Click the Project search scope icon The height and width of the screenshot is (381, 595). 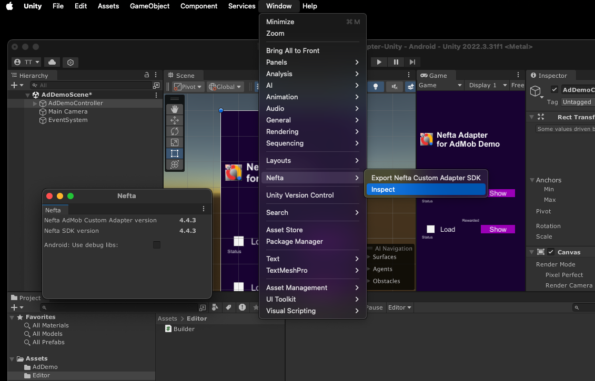pyautogui.click(x=203, y=307)
